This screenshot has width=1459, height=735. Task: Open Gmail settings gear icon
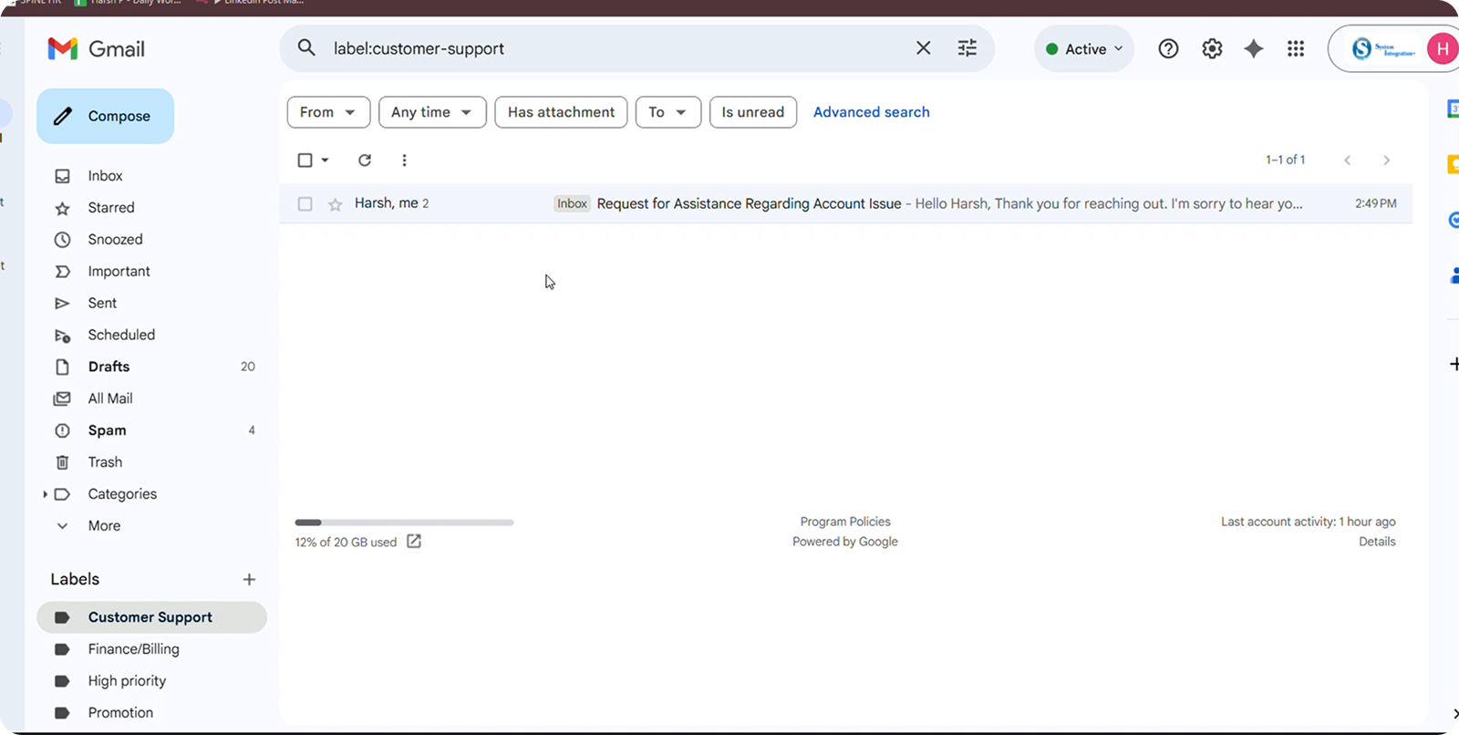[x=1212, y=49]
